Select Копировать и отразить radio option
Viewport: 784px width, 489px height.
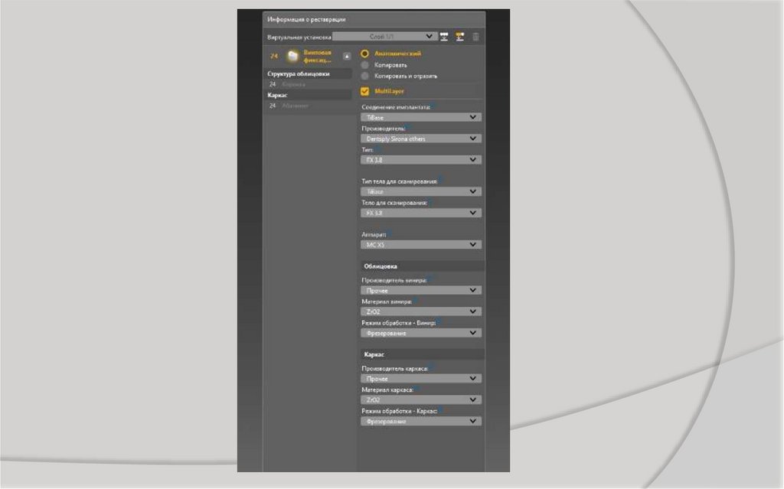365,76
